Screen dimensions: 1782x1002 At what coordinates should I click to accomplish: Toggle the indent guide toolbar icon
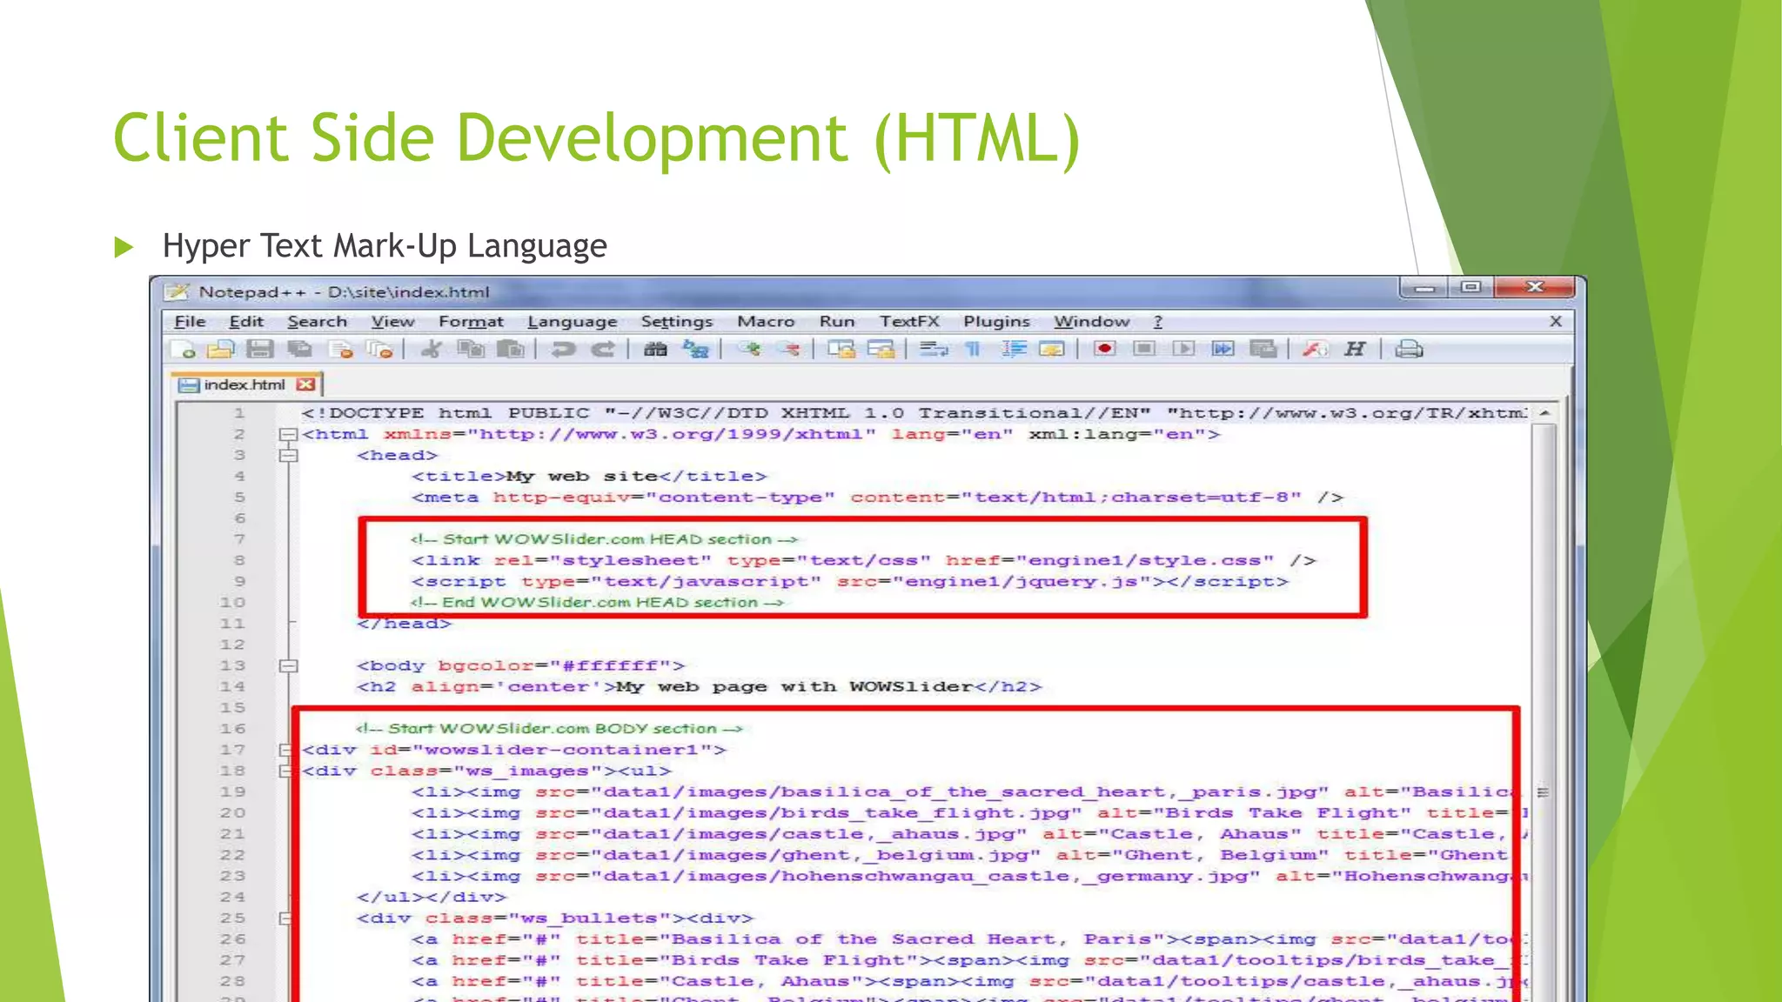(1013, 350)
